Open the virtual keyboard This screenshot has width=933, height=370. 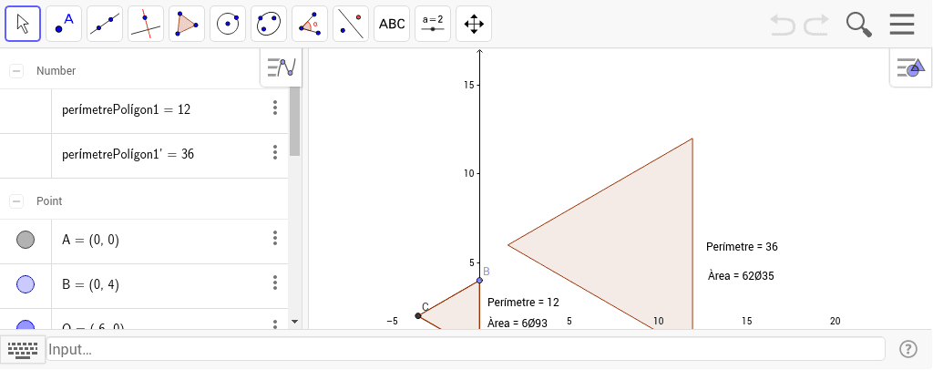coord(23,349)
